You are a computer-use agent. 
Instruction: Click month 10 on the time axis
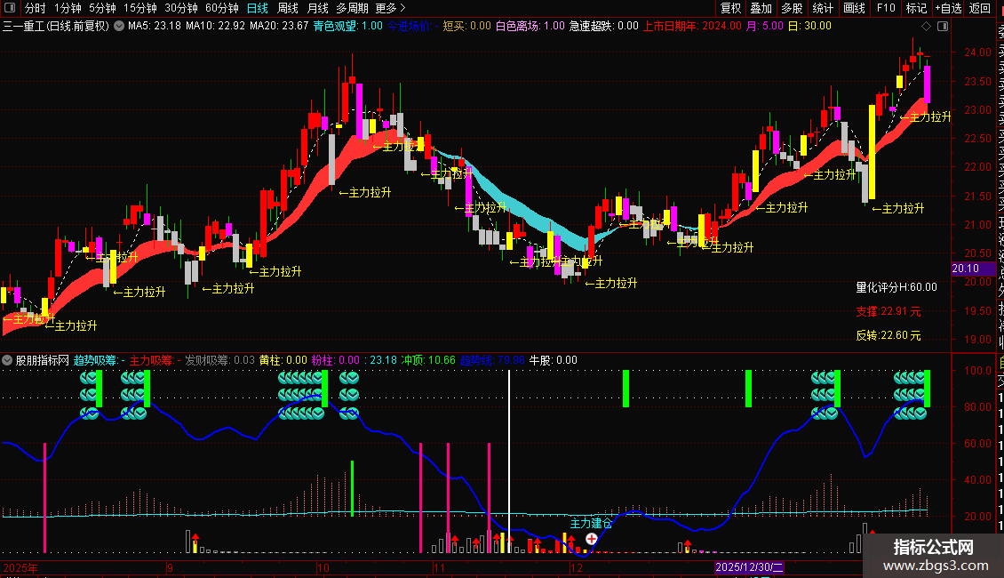coord(323,567)
